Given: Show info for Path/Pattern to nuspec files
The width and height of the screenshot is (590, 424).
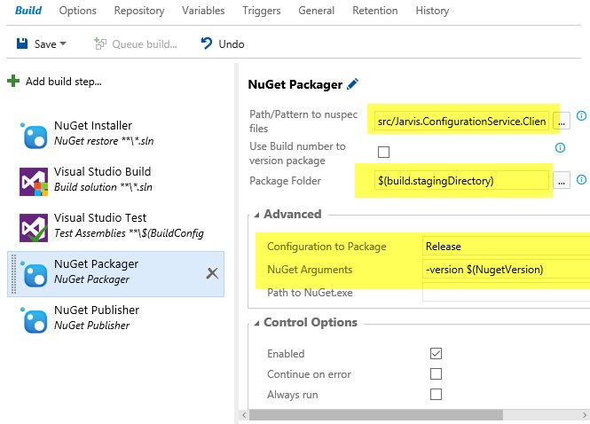Looking at the screenshot, I should [581, 116].
